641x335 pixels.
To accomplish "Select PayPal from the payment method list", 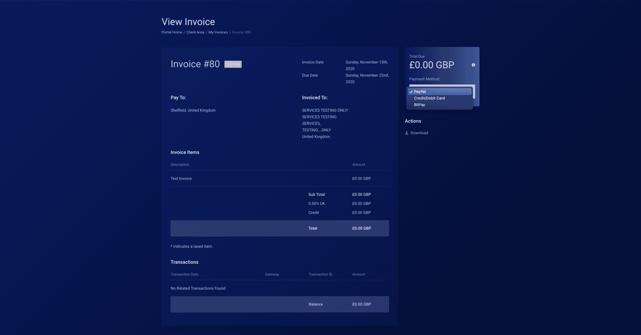I will 440,92.
